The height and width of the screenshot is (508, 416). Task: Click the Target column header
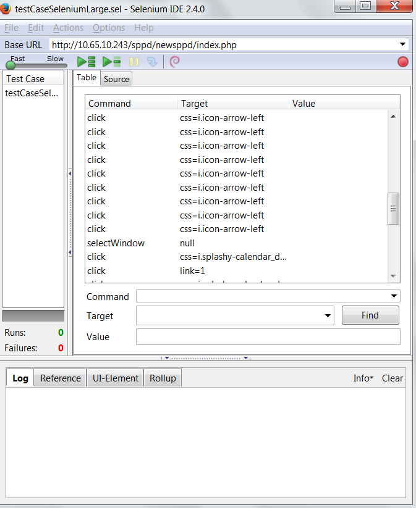(x=233, y=103)
